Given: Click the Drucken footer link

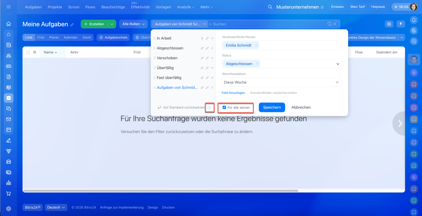Looking at the screenshot, I should [168, 207].
